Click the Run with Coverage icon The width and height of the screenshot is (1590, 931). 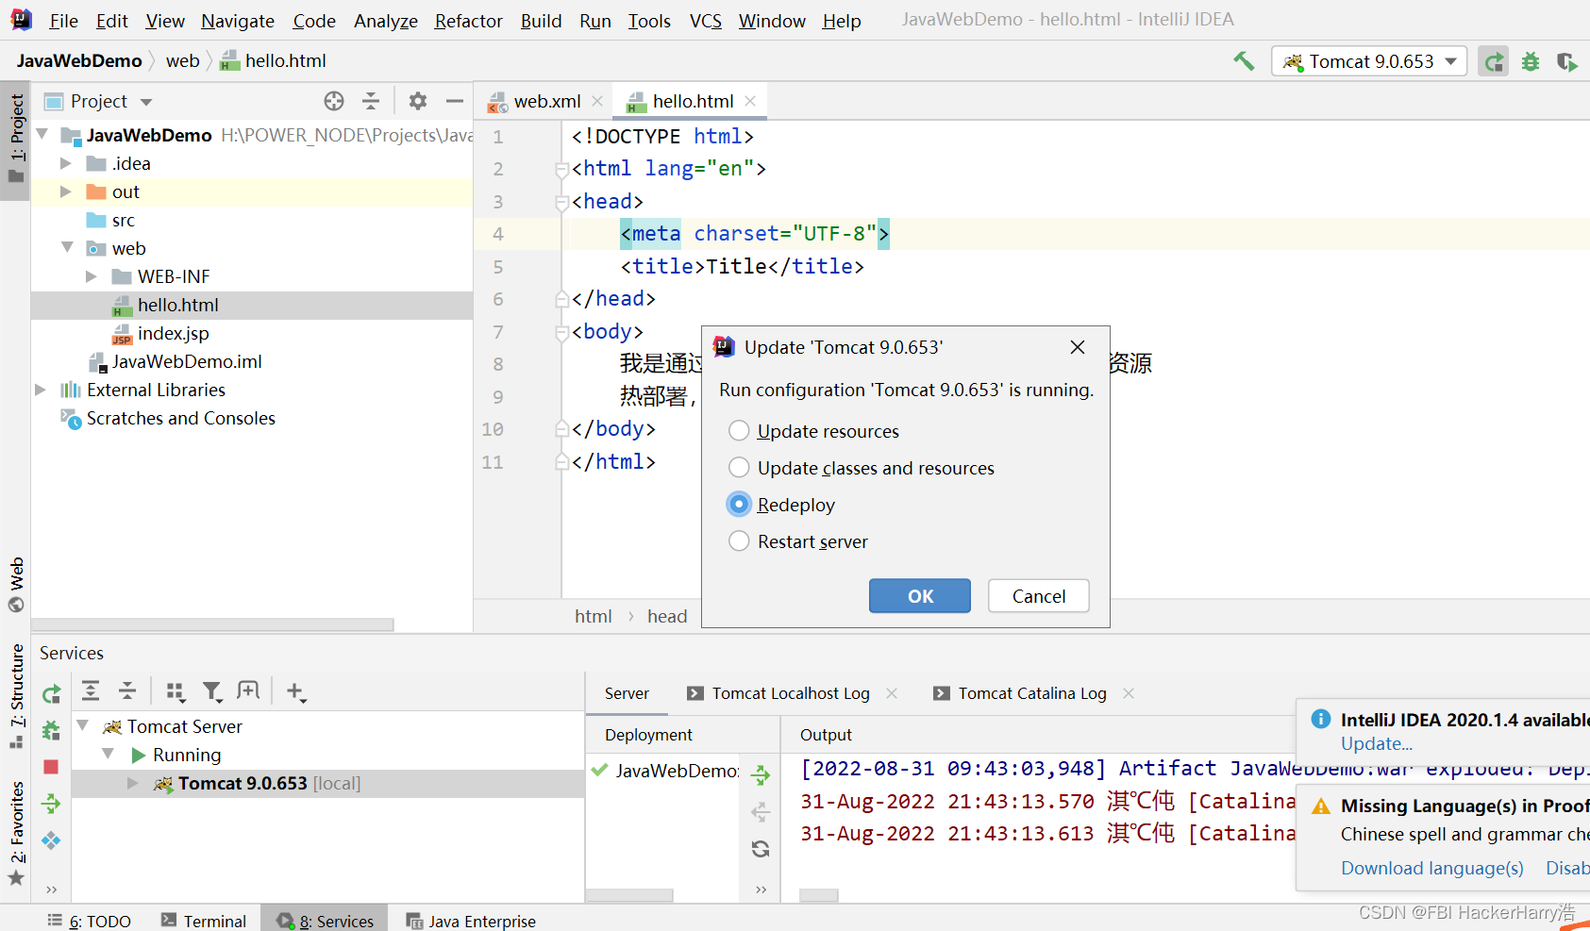(1566, 61)
